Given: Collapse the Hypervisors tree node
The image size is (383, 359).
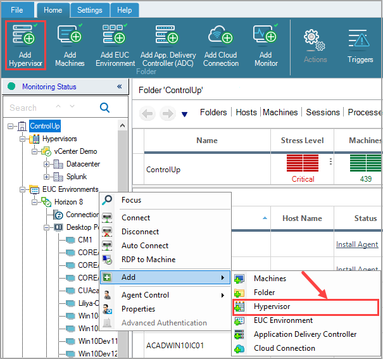Looking at the screenshot, I should click(22, 139).
